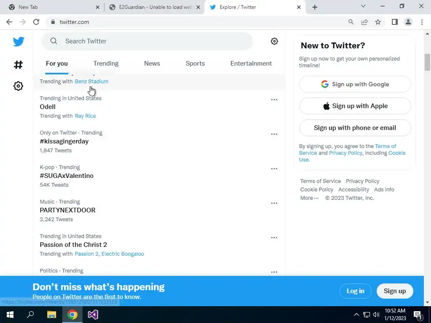Switch to E2Guardian browser tab

(x=154, y=7)
